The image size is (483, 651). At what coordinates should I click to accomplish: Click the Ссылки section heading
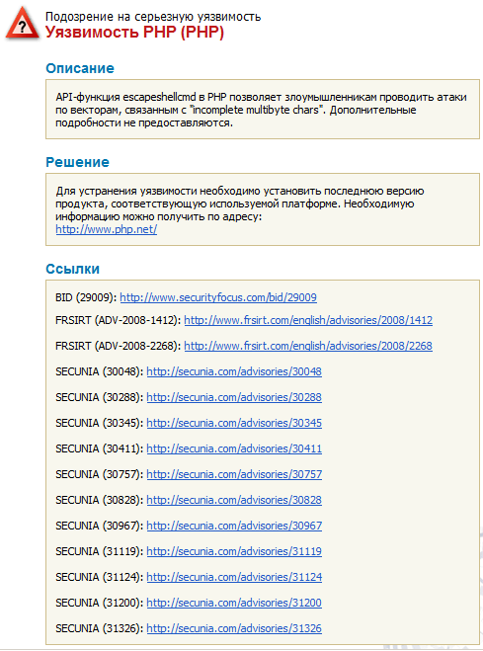pyautogui.click(x=73, y=269)
